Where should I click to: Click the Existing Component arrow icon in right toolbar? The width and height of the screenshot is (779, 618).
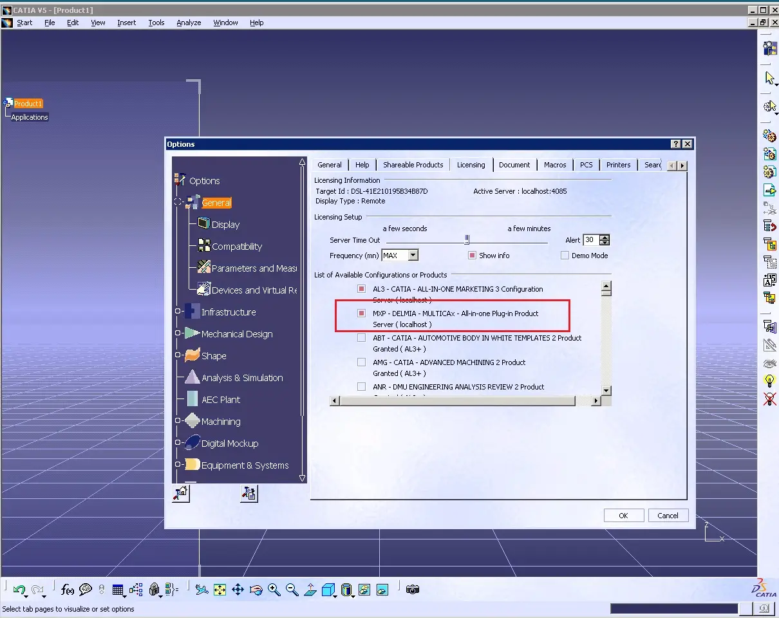[x=769, y=190]
